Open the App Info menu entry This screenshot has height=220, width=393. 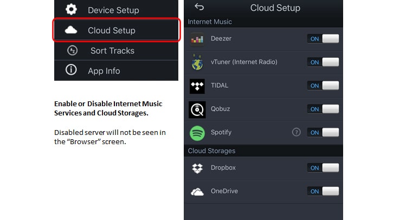coord(117,70)
